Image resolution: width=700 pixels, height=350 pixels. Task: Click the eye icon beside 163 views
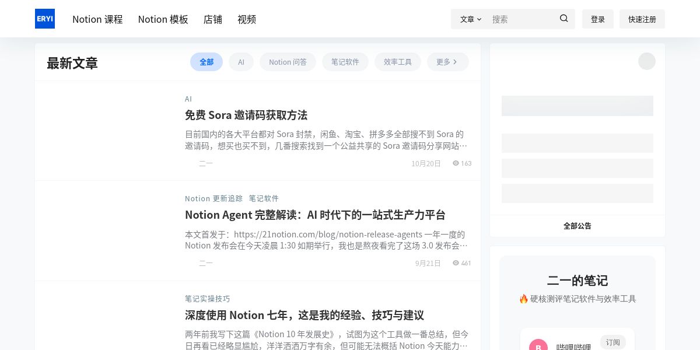click(x=456, y=163)
